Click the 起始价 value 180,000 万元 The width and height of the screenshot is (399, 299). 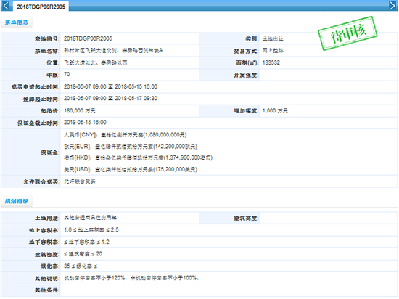(x=80, y=111)
